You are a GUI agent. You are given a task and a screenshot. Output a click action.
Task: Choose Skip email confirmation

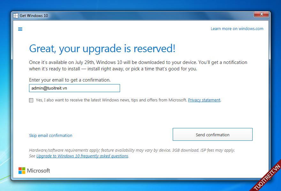pos(50,136)
